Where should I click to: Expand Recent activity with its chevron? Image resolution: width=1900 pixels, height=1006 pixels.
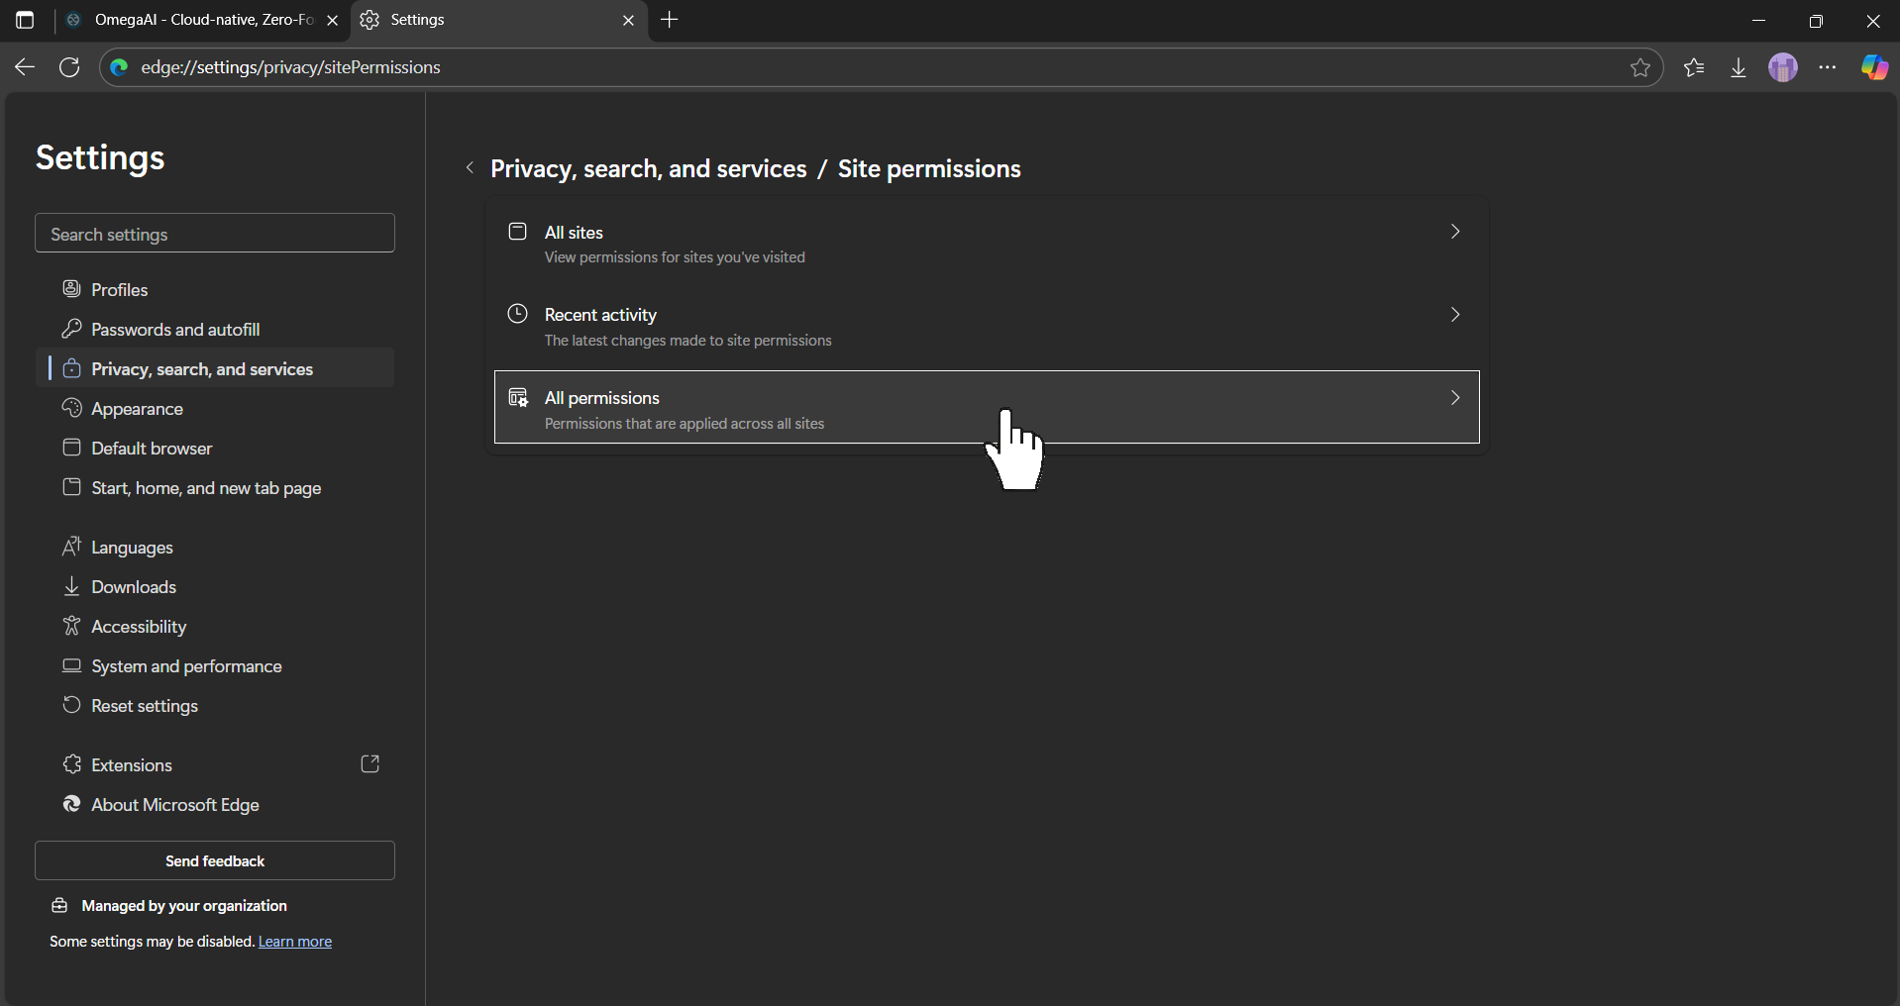pos(1454,315)
